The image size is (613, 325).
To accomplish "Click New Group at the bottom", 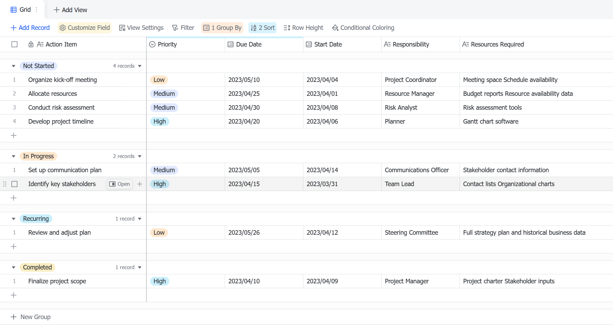I will coord(31,317).
